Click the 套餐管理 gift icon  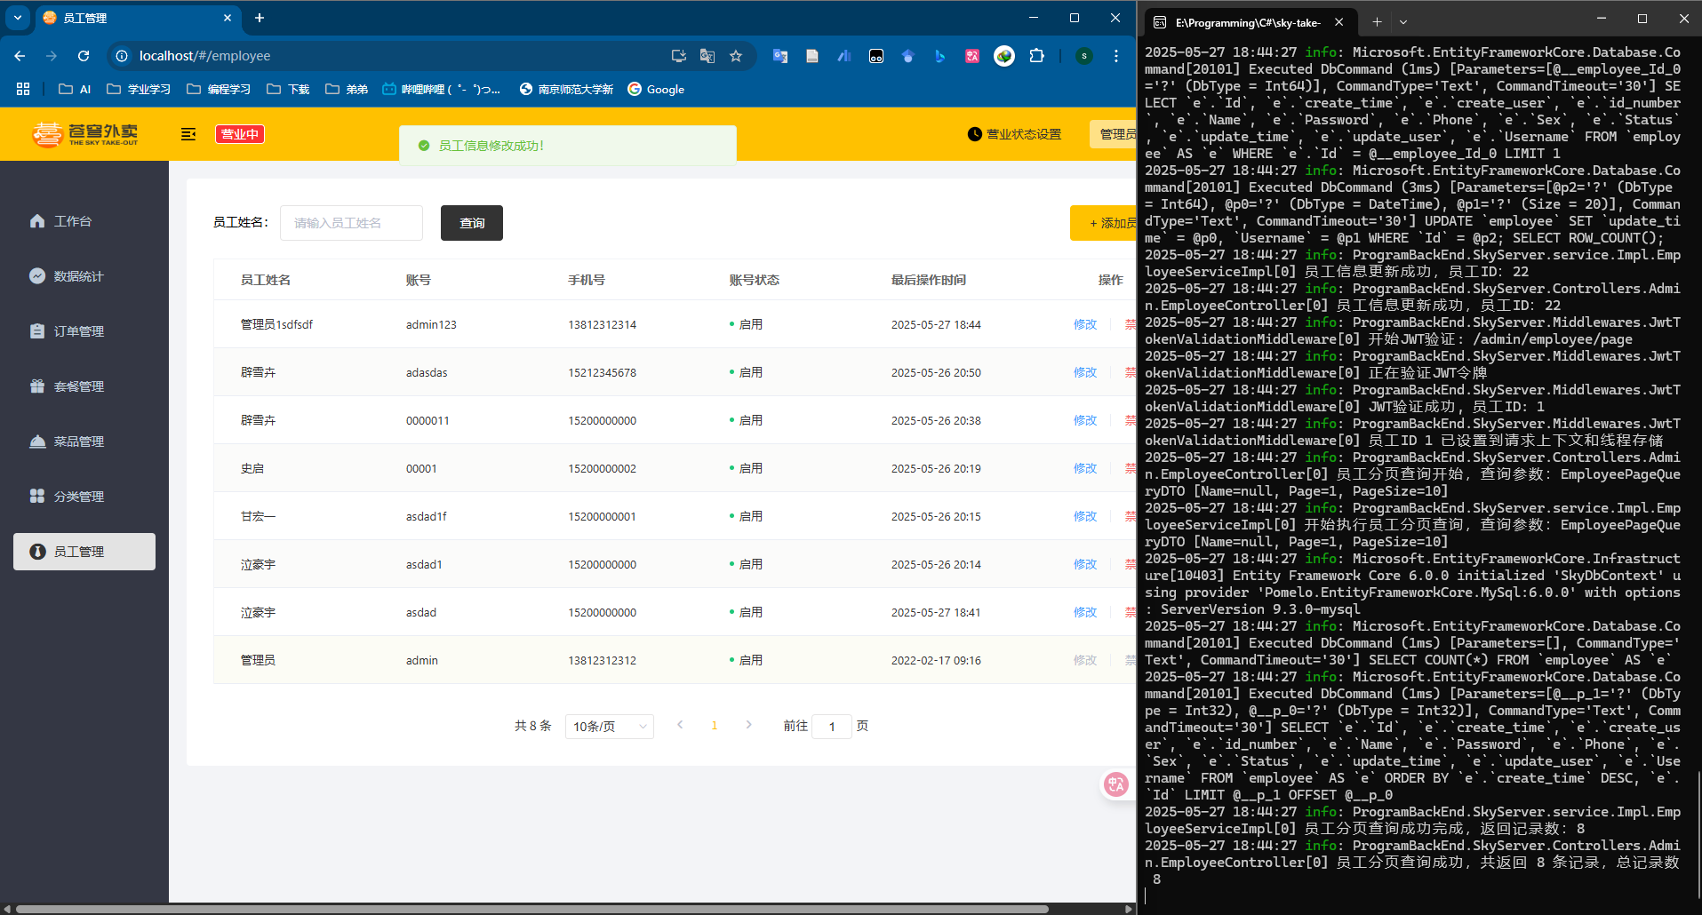tap(37, 386)
